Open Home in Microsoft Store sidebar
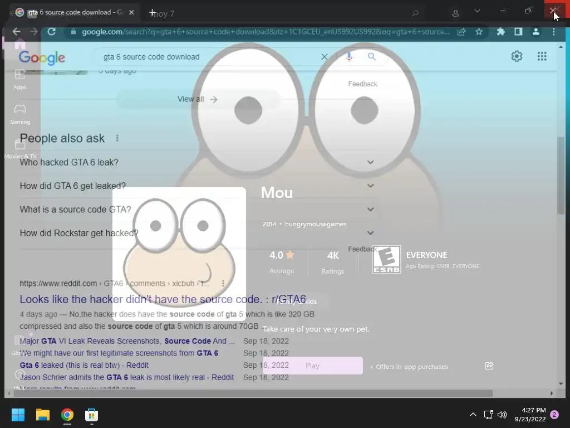Image resolution: width=570 pixels, height=428 pixels. 20,44
